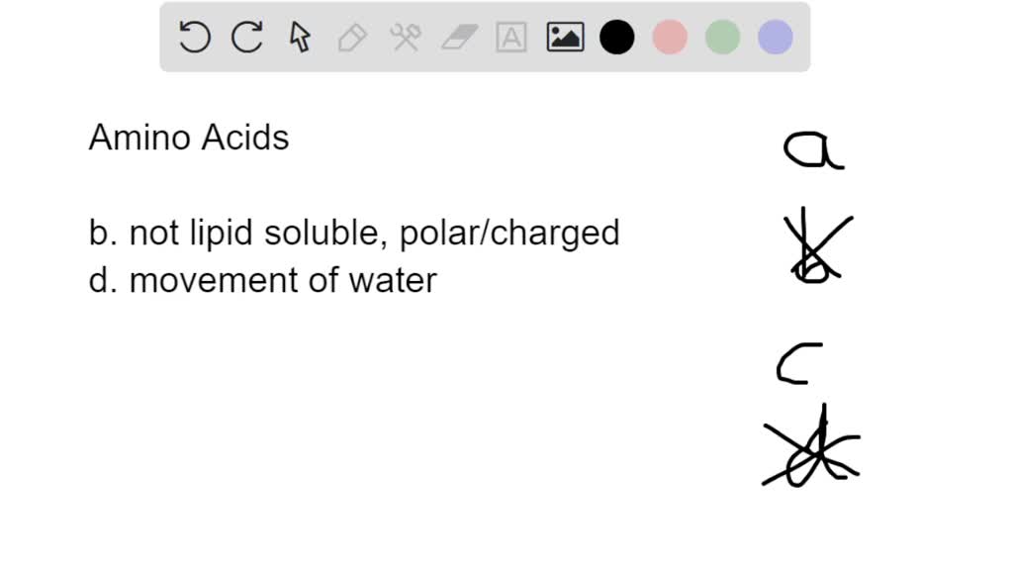This screenshot has width=1013, height=570.
Task: Click the Undo icon
Action: [x=195, y=37]
